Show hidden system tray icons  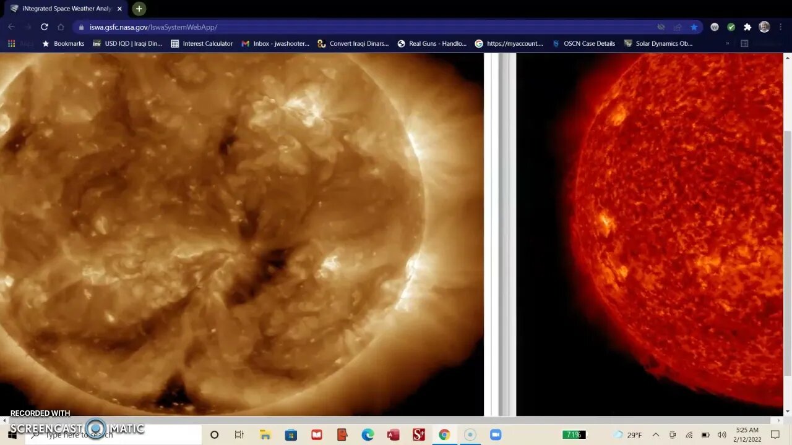[x=656, y=434]
